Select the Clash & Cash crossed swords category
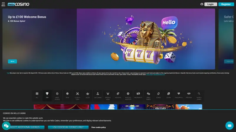Viewport: 236px width, 132px height. [x=78, y=95]
